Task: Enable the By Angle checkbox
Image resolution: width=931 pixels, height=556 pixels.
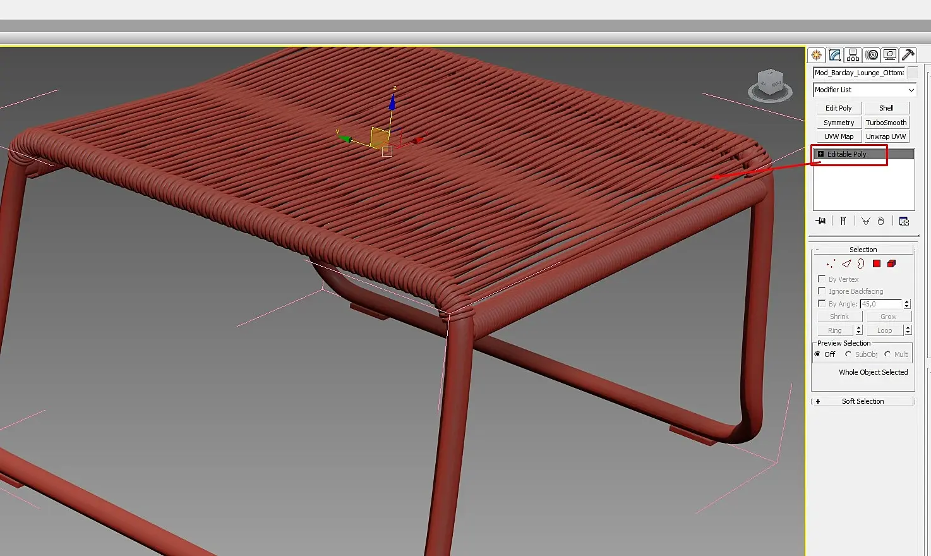Action: point(822,303)
